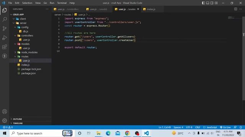The width and height of the screenshot is (245, 137).
Task: Open package-lock.json in file tree
Action: 31,69
